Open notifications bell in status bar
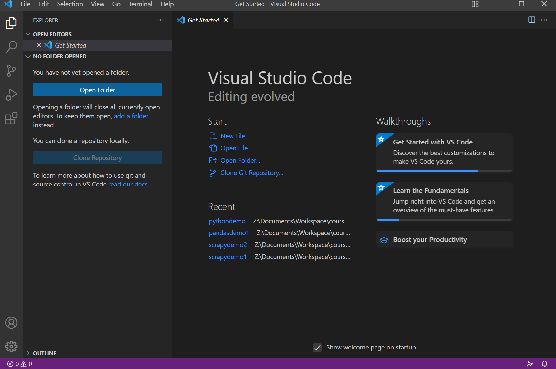Viewport: 556px width, 369px height. (545, 364)
